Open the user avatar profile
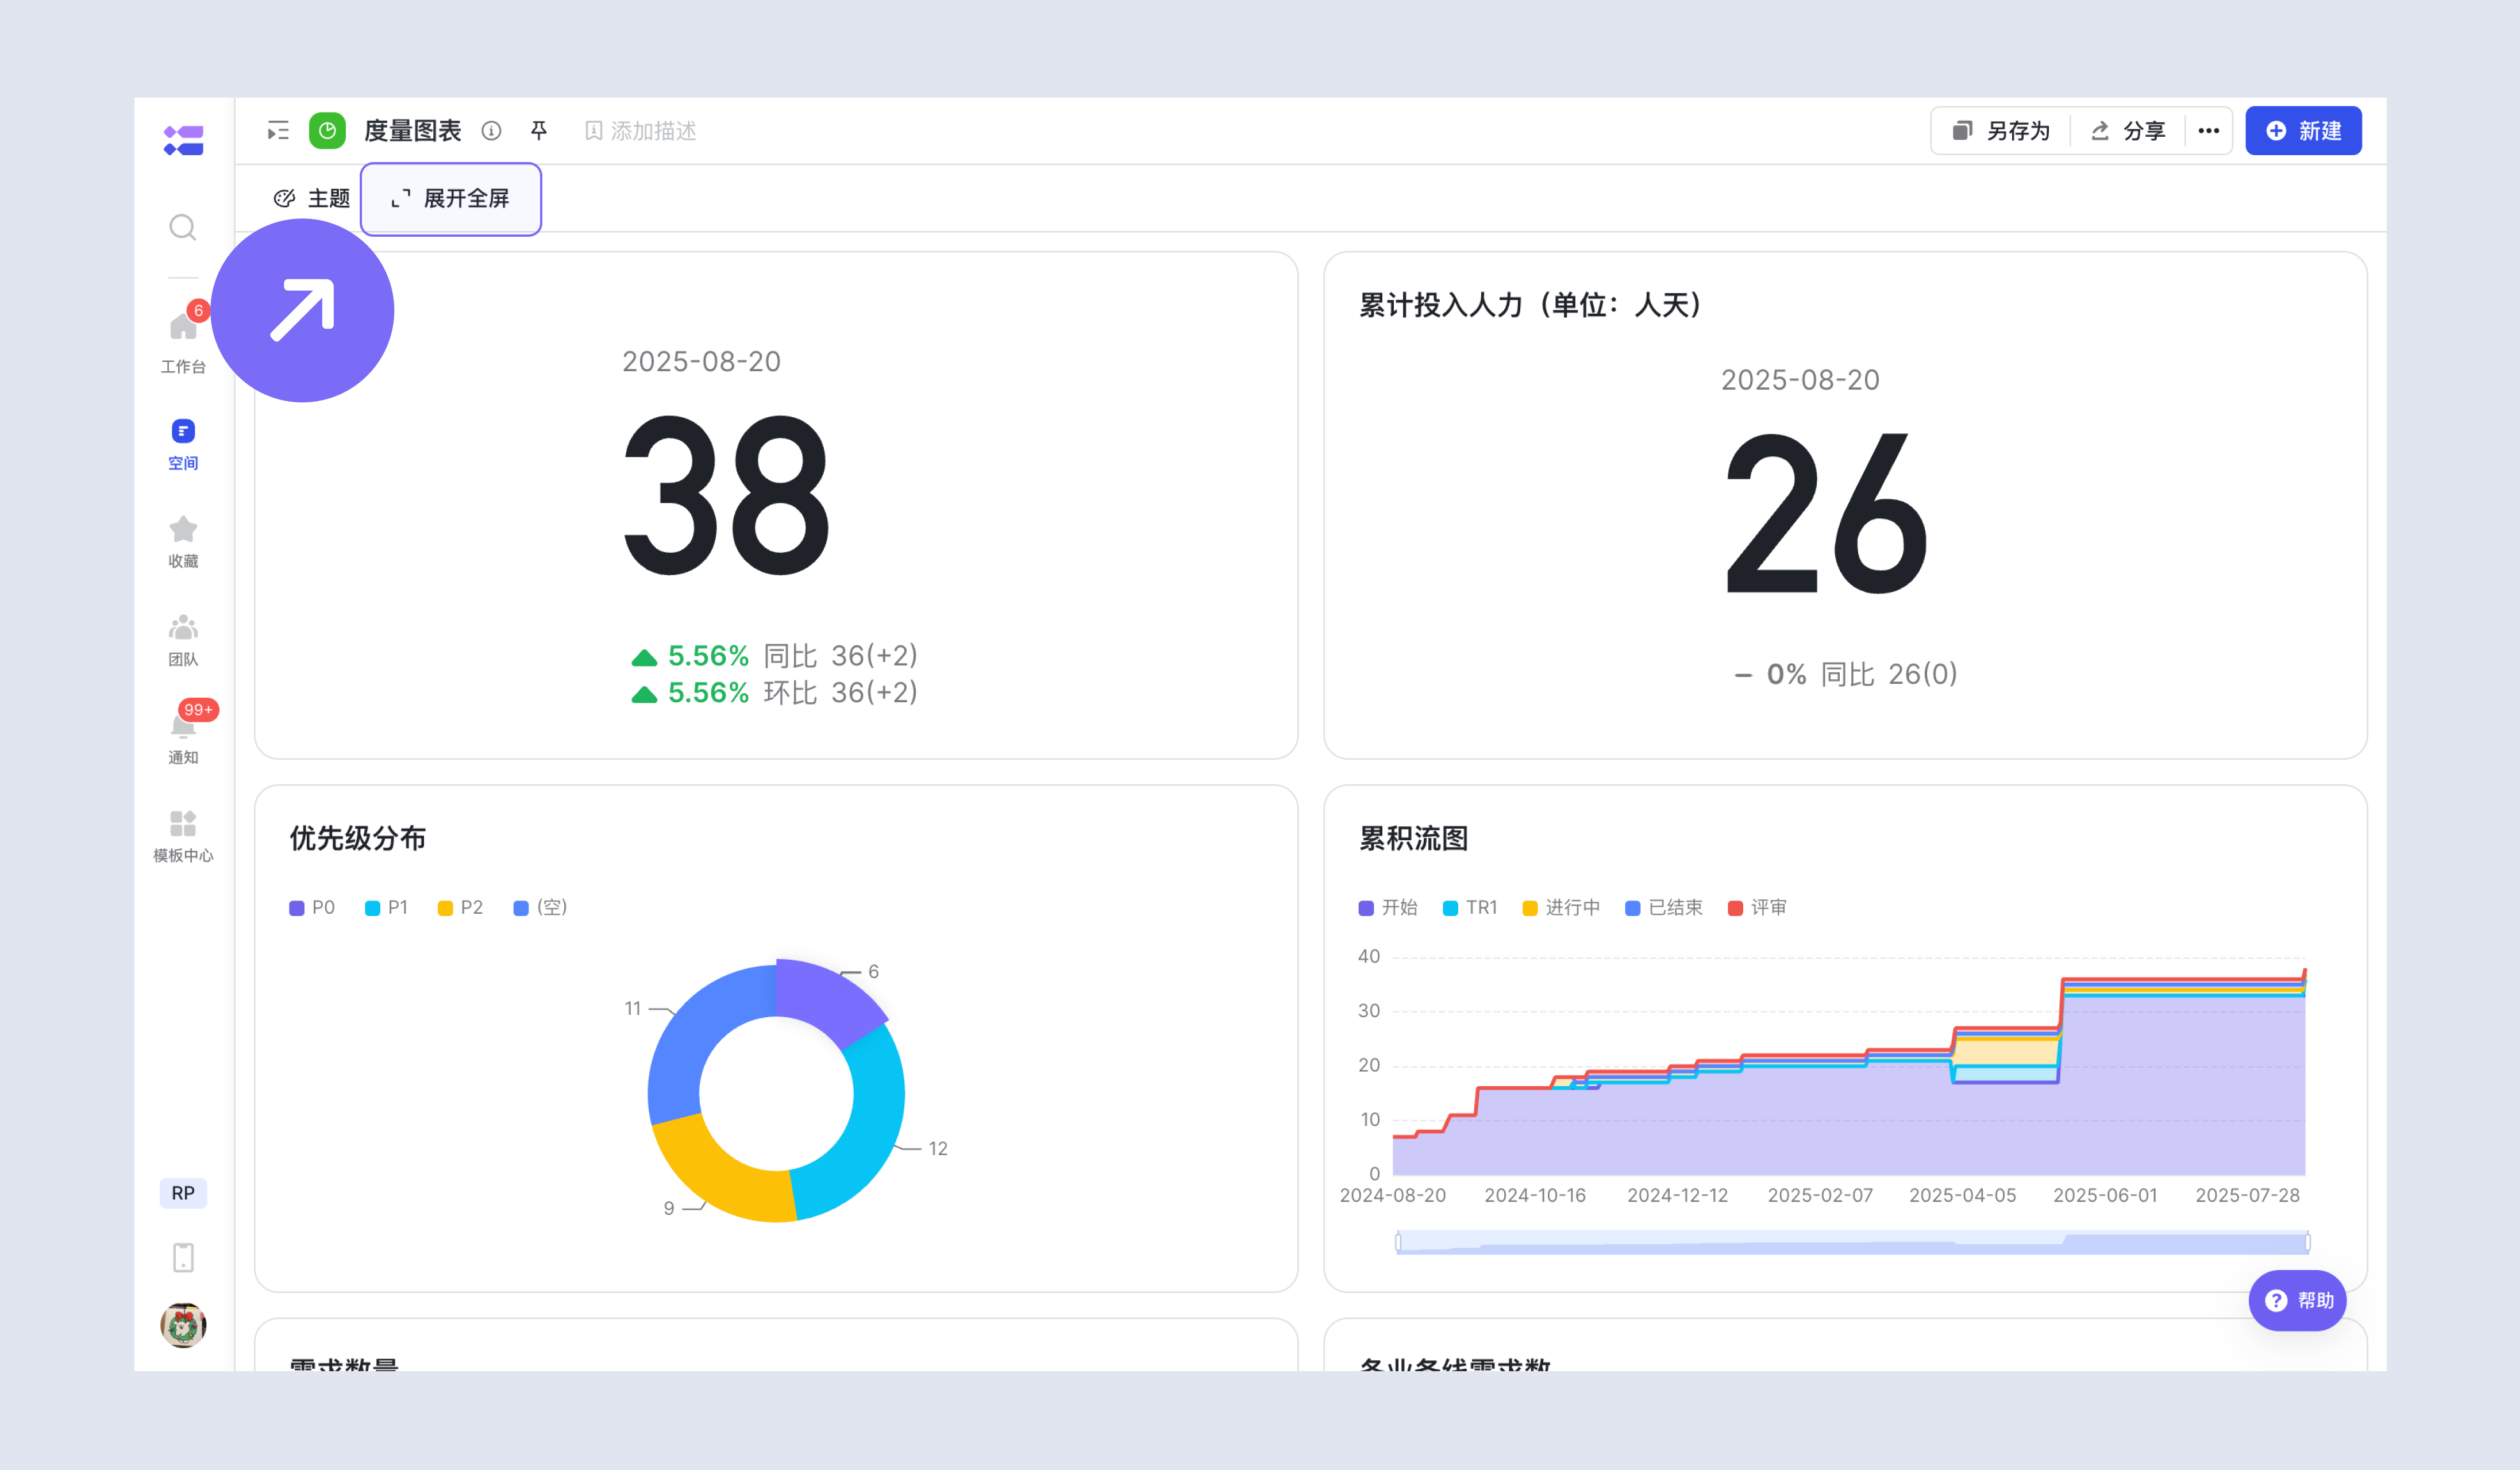2520x1470 pixels. 183,1325
